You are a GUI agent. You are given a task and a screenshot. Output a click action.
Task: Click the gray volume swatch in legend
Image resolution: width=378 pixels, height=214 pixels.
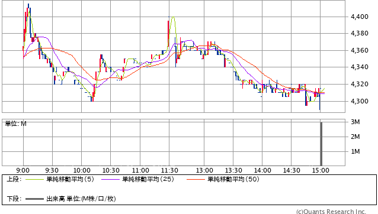coord(35,199)
